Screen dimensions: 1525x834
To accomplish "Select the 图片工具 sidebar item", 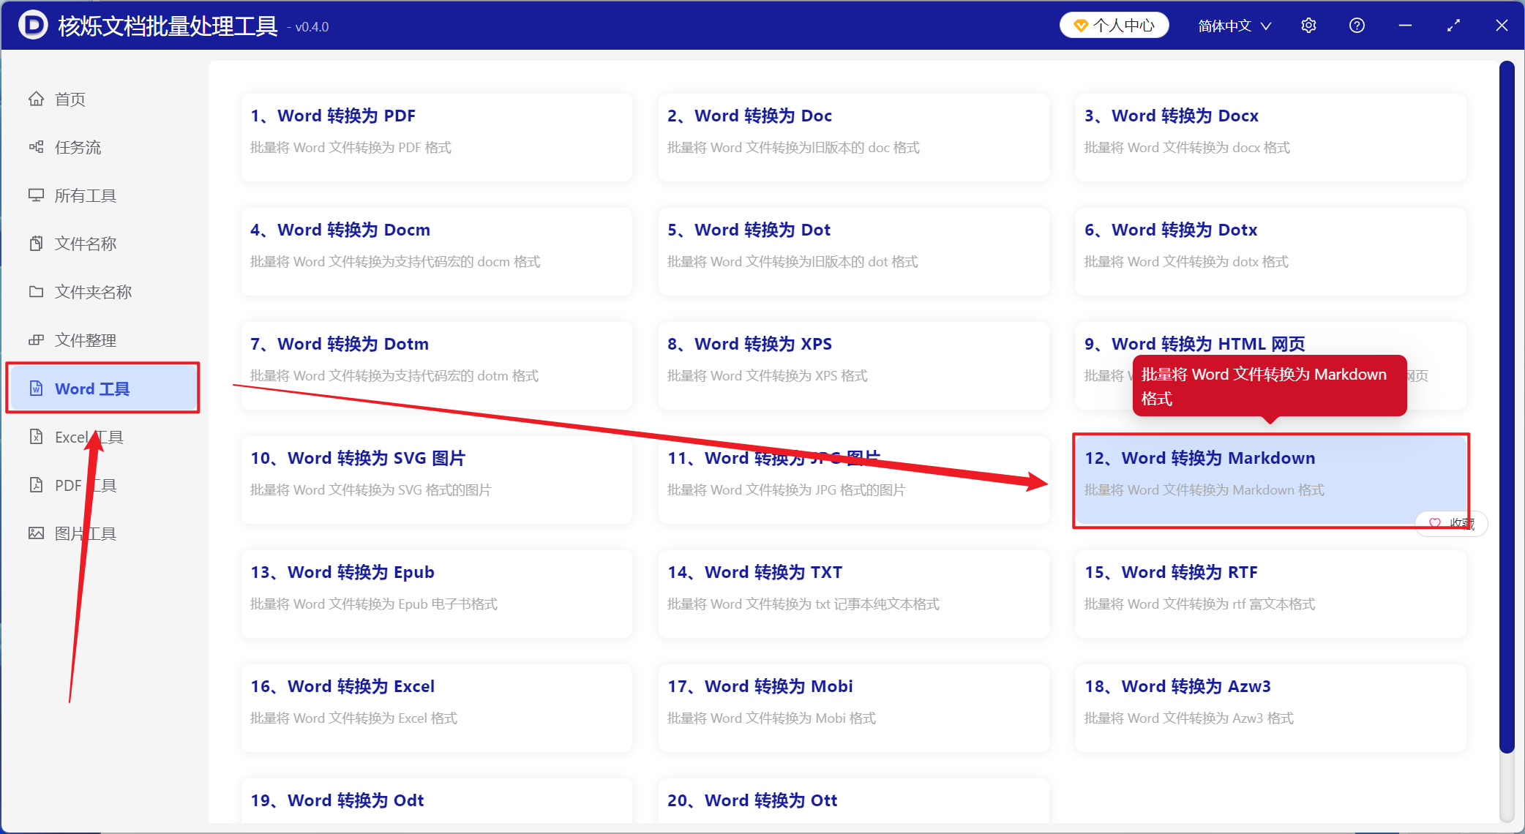I will pyautogui.click(x=84, y=533).
